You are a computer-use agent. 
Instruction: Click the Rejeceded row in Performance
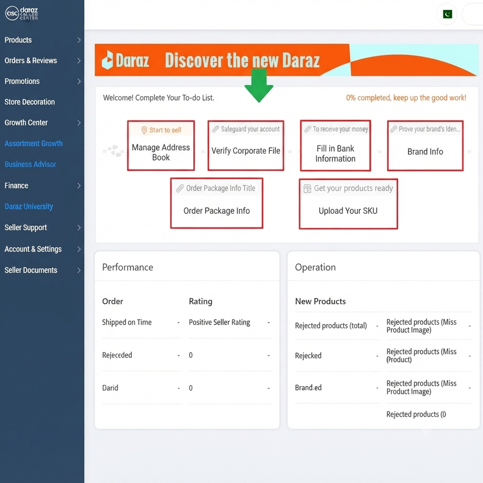click(x=141, y=355)
